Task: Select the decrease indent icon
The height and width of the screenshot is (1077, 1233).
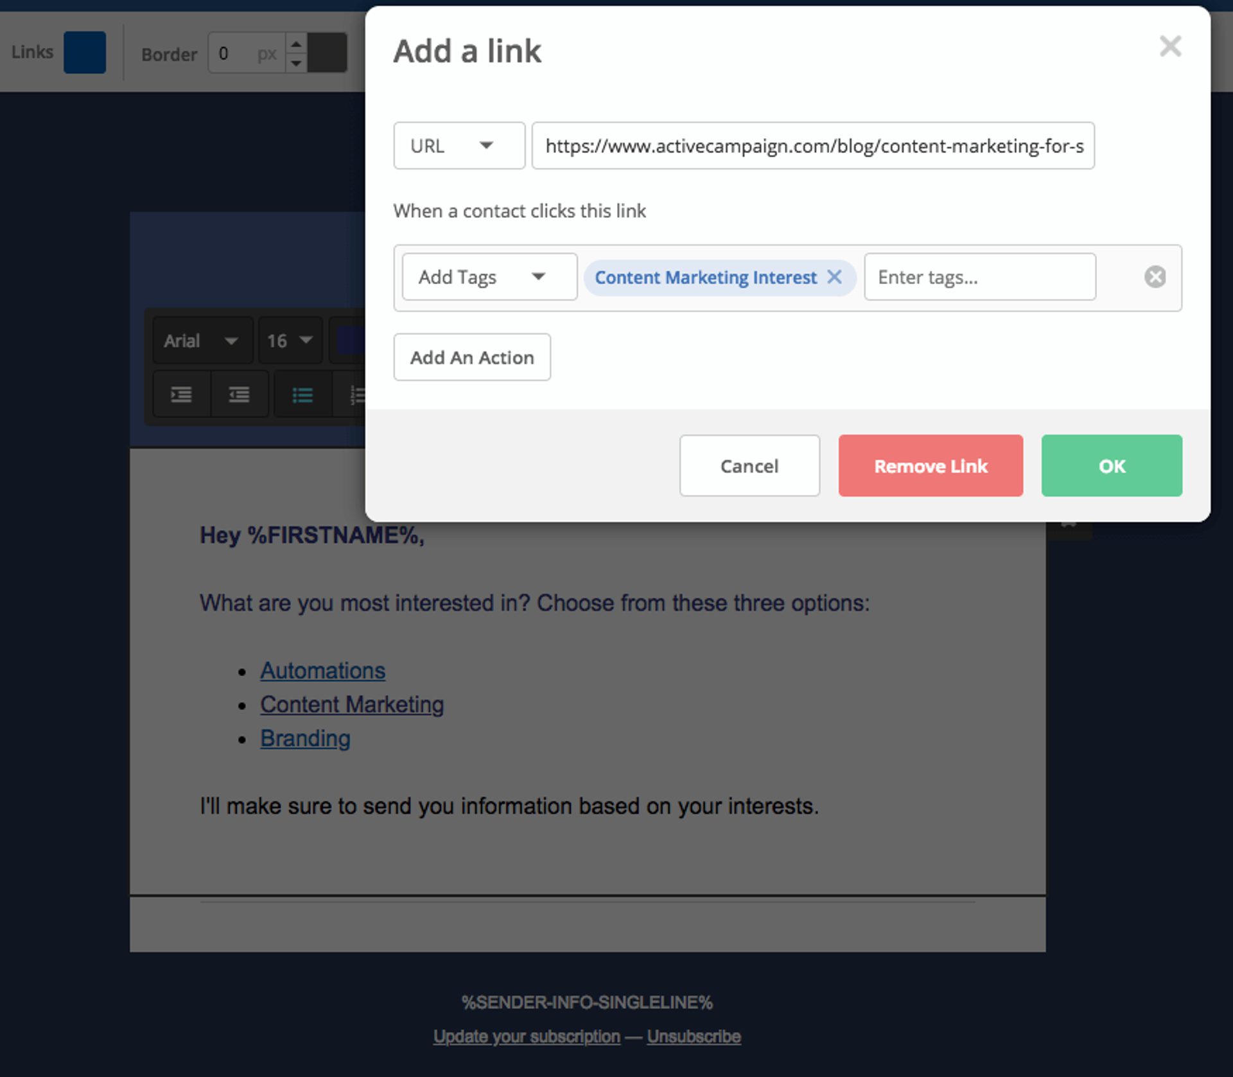Action: pyautogui.click(x=239, y=395)
